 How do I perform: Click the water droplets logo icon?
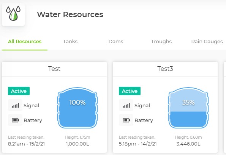tap(13, 13)
